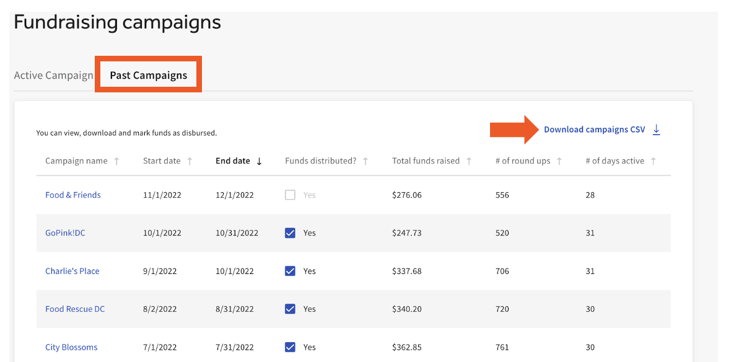
Task: Uncheck funds distributed for GoPink!DC
Action: click(290, 233)
